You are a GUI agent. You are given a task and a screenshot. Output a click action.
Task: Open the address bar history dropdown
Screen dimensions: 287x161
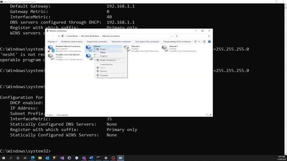[x=171, y=36]
